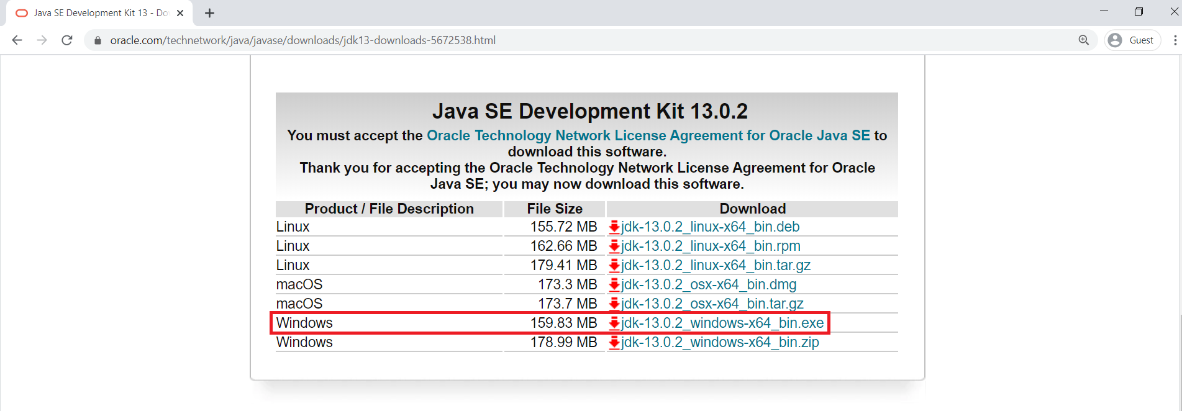Download jdk-13.0.2_windows-x64_bin.exe
Image resolution: width=1182 pixels, height=411 pixels.
pyautogui.click(x=722, y=323)
